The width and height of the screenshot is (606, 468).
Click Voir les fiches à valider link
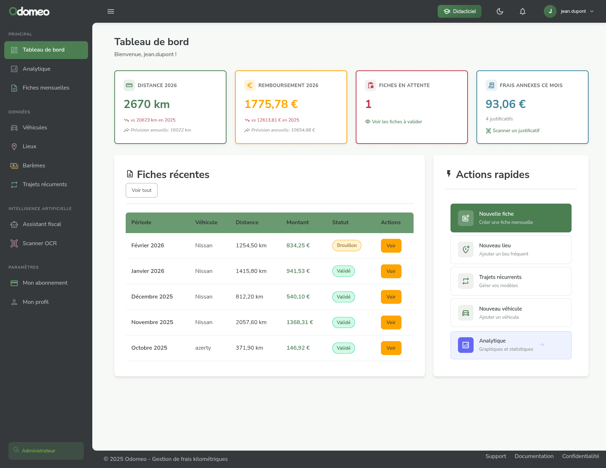397,122
